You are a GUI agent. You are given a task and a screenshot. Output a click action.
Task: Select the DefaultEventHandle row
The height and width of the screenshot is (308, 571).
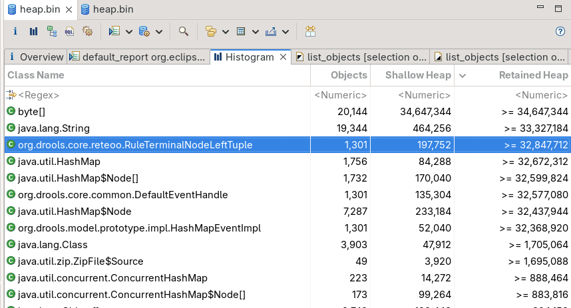pyautogui.click(x=287, y=195)
